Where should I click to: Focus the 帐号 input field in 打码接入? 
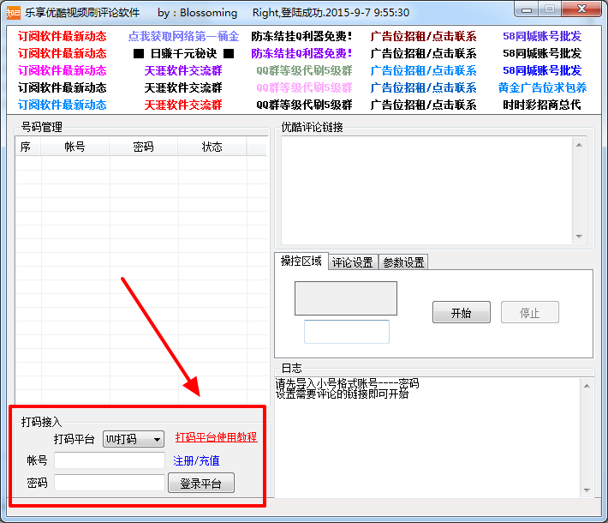109,461
